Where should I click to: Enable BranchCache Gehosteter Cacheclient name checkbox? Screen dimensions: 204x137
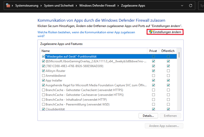[x=44, y=90]
